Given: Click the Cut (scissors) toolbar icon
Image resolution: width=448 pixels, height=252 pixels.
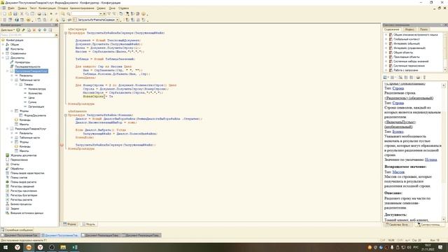Looking at the screenshot, I should pos(22,14).
